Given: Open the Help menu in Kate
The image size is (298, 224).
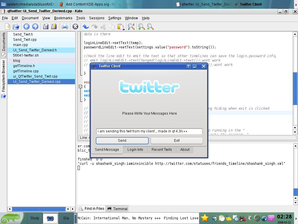Looking at the screenshot, I should [x=146, y=18].
